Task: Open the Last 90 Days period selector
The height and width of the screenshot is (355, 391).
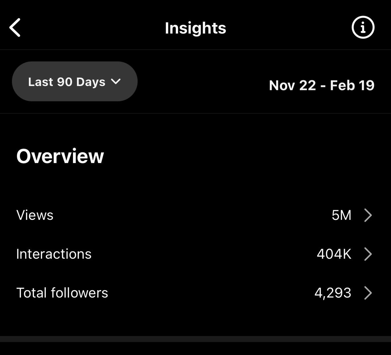Action: click(x=67, y=82)
